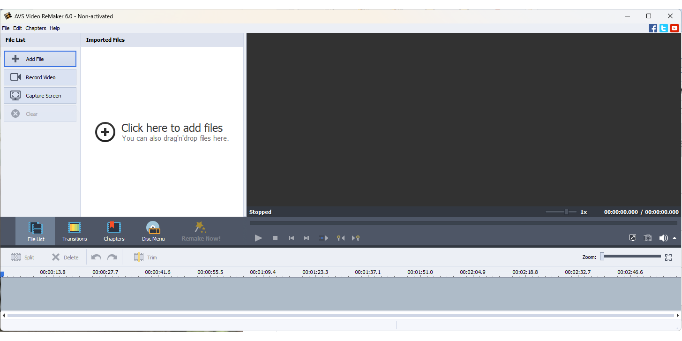
Task: Click here to add files area
Action: [162, 132]
